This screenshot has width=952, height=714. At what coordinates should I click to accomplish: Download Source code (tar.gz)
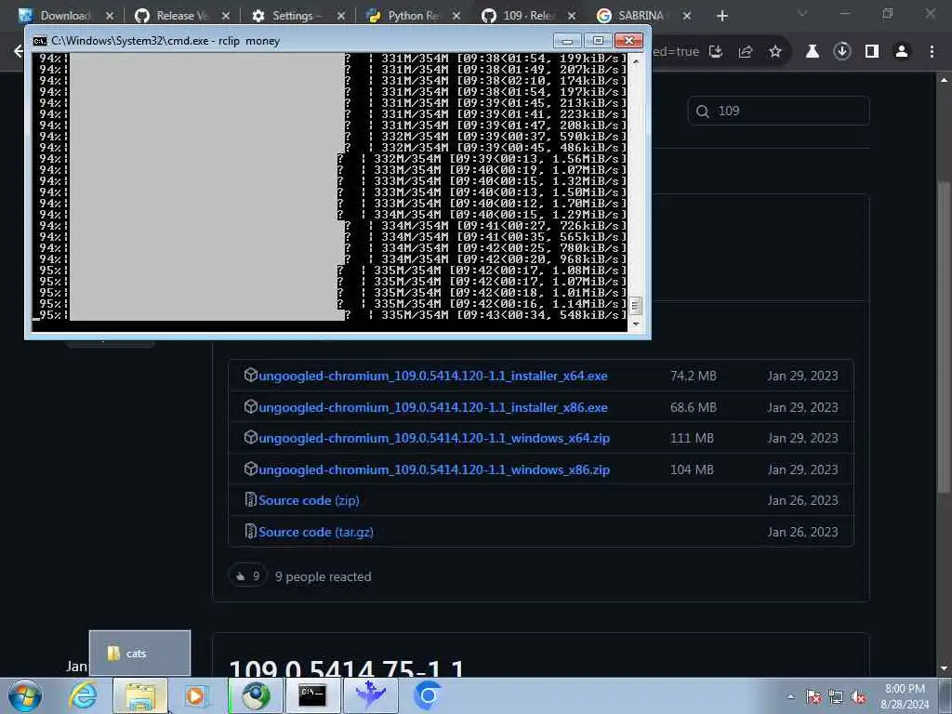pyautogui.click(x=316, y=532)
